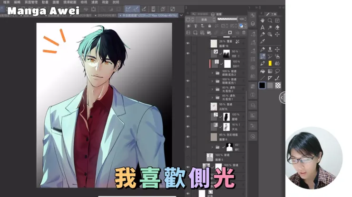The height and width of the screenshot is (197, 352).
Task: Select the black main color swatch
Action: [x=262, y=85]
